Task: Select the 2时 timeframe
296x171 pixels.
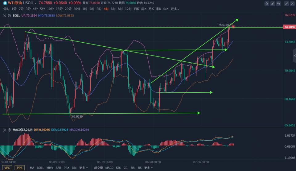Action: (x=92, y=9)
